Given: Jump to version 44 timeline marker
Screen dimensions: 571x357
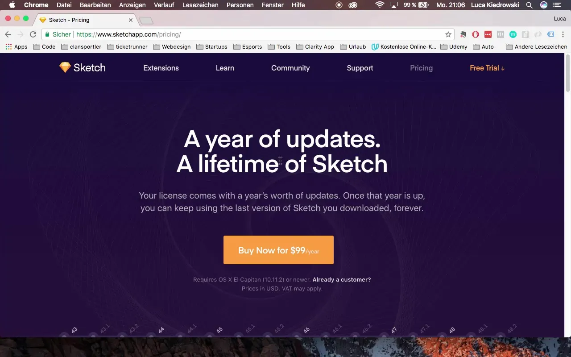Looking at the screenshot, I should coord(161,331).
